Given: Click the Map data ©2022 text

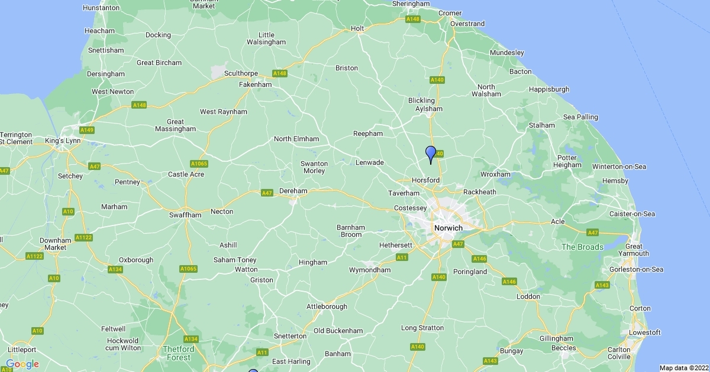Looking at the screenshot, I should 683,368.
